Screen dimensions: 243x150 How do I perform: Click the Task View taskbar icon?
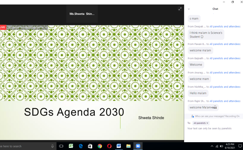click(61, 146)
